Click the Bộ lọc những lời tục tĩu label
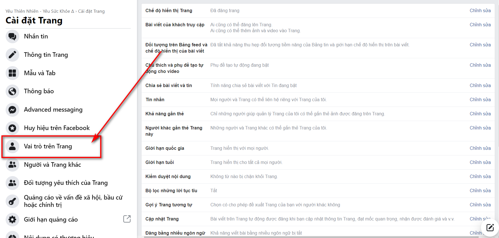Viewport: 499px width, 238px height. tap(171, 191)
